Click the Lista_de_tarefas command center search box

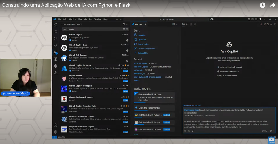tap(166, 19)
